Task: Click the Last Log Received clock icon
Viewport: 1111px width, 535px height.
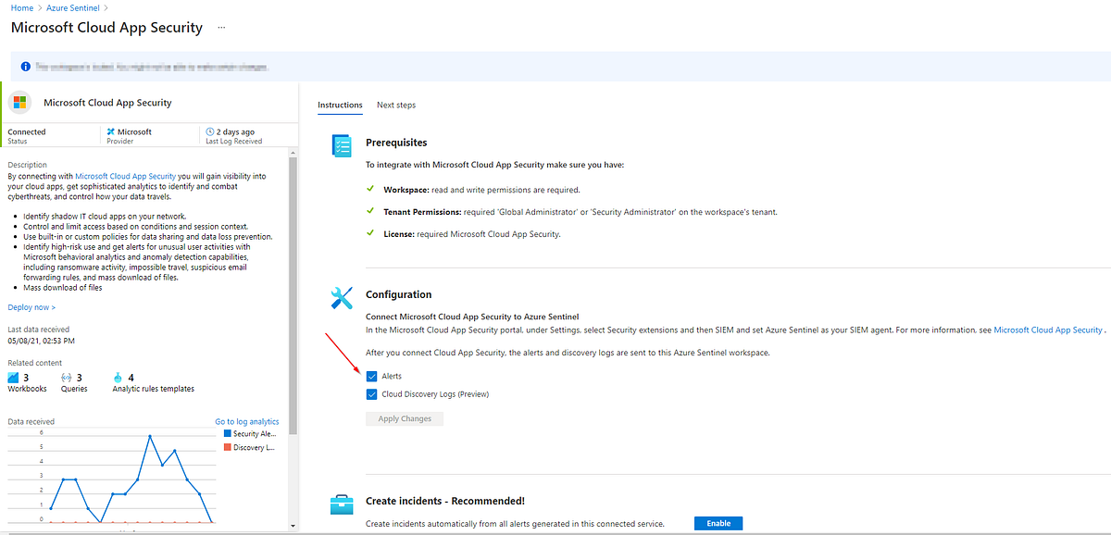Action: point(210,131)
